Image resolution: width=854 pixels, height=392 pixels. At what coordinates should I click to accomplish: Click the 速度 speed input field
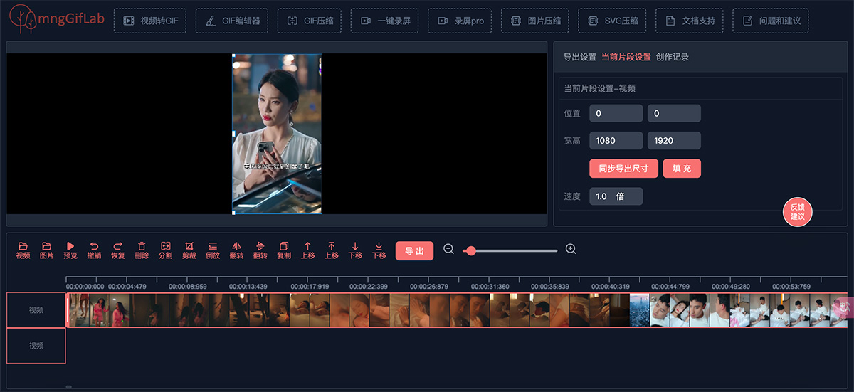(x=616, y=196)
